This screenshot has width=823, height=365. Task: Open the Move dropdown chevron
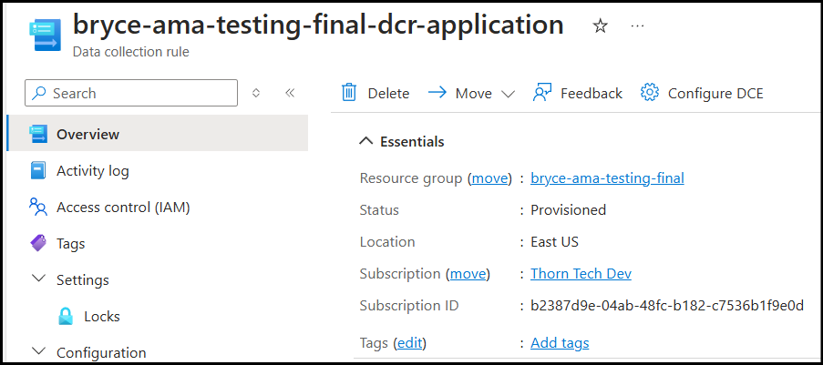coord(508,94)
